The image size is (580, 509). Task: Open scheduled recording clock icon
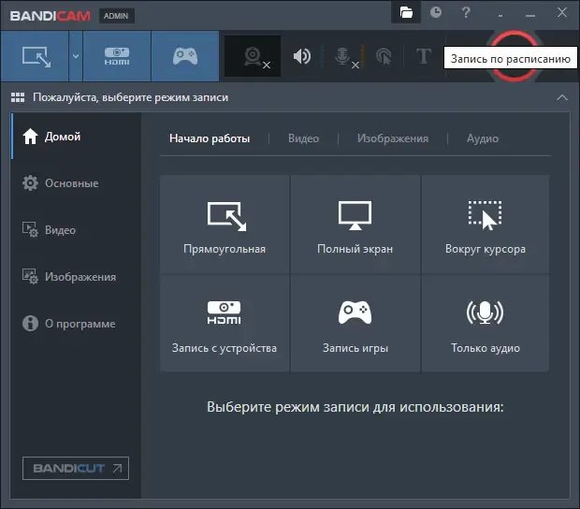point(436,12)
